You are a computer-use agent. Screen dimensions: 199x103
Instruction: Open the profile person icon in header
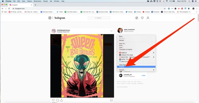click(148, 18)
